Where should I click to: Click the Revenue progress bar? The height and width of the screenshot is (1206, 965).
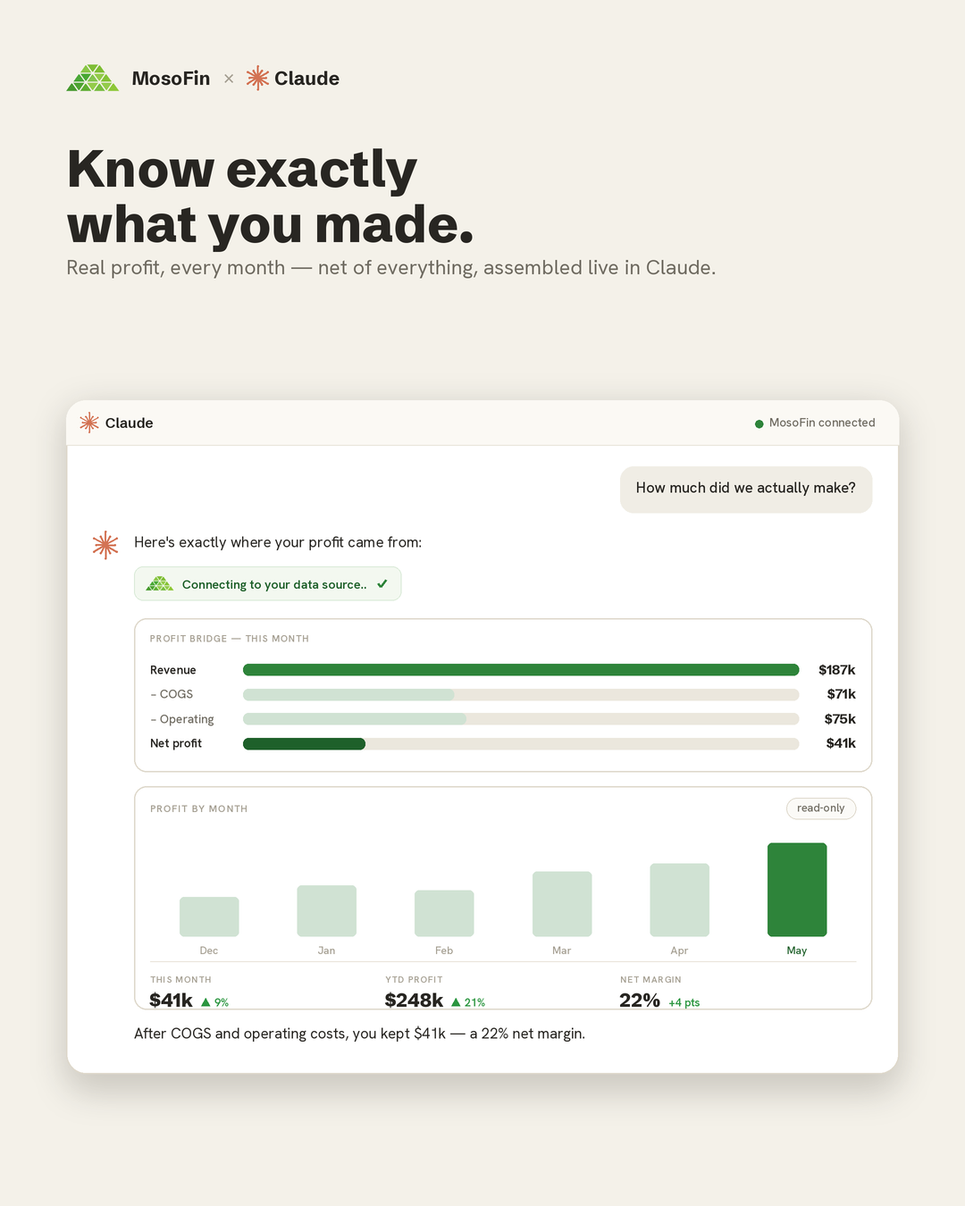[521, 670]
